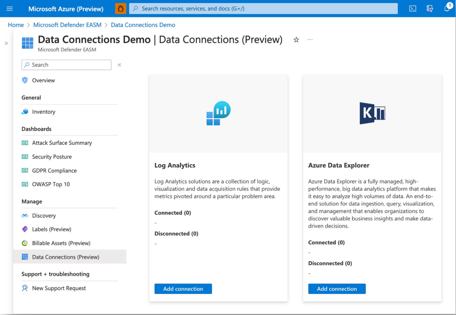456x315 pixels.
Task: Focus the global search resources box
Action: click(x=263, y=9)
